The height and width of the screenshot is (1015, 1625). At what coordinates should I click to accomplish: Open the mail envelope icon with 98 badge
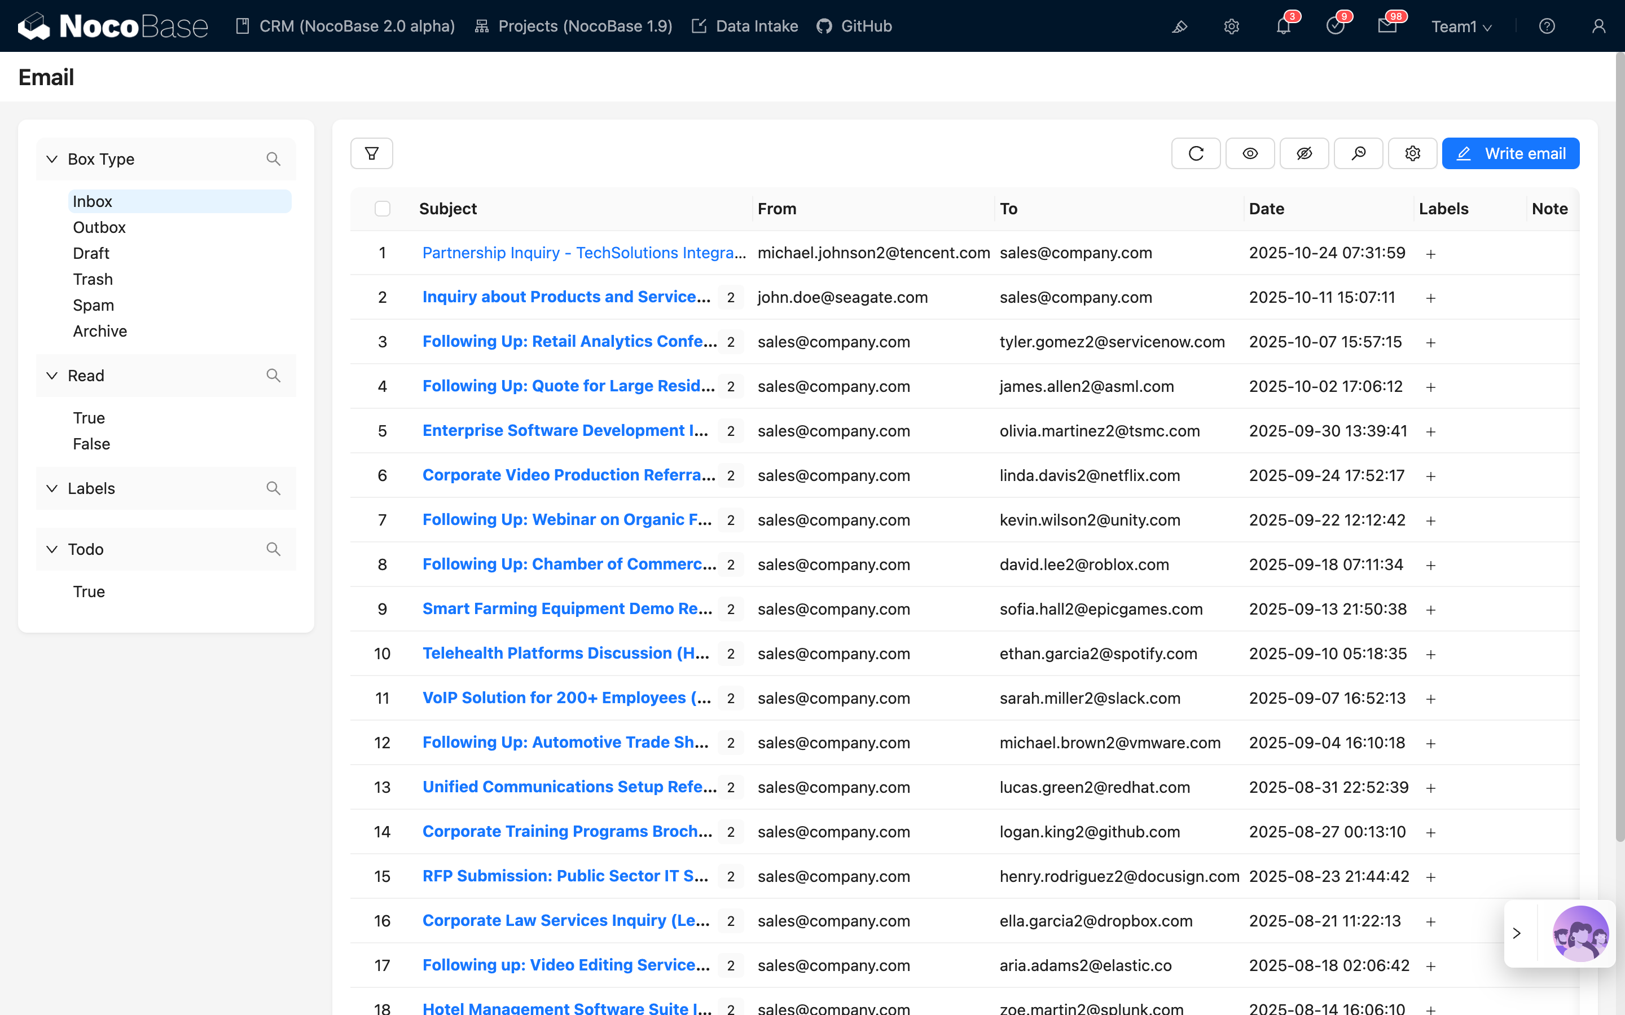[x=1387, y=26]
